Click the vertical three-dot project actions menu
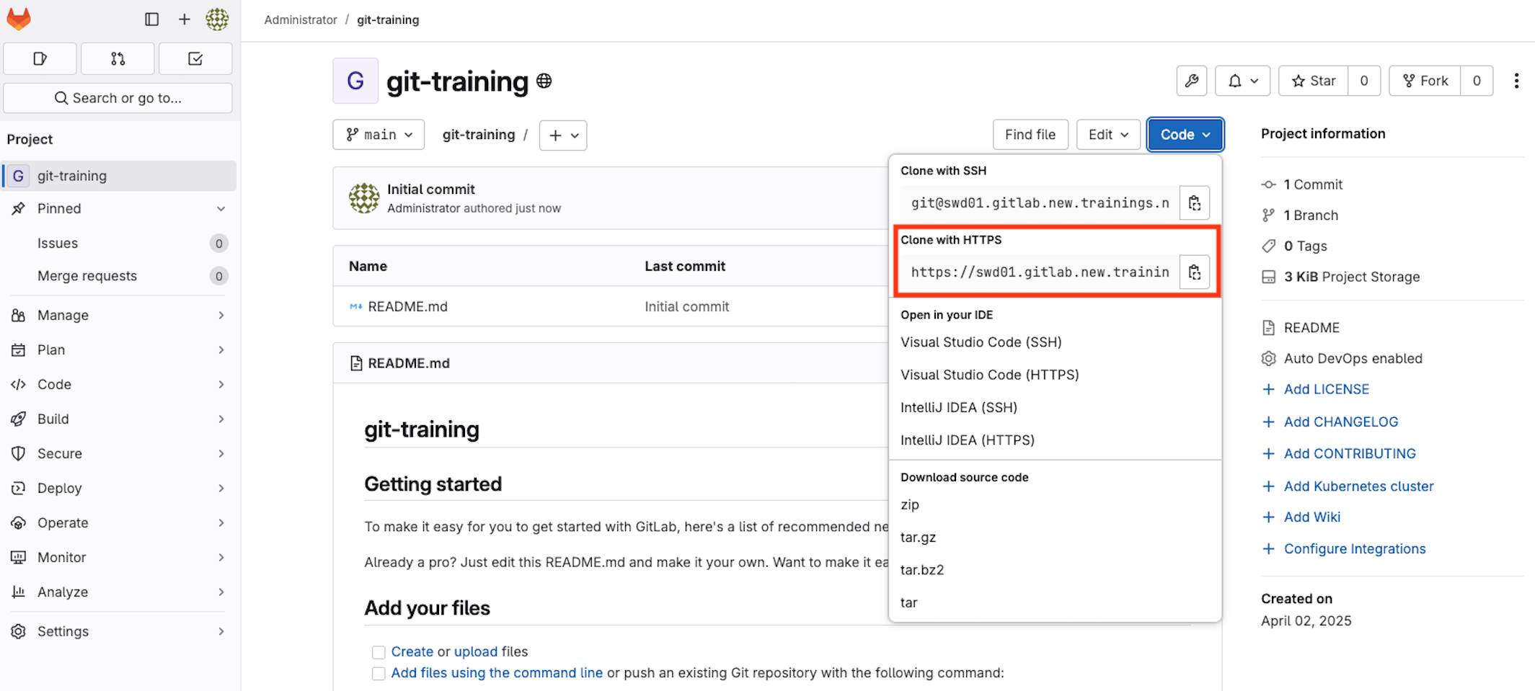1535x691 pixels. pos(1516,81)
